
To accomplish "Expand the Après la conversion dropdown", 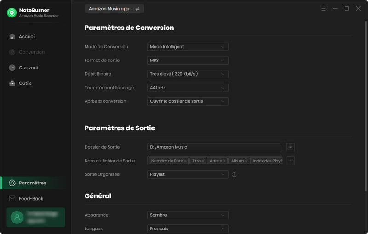I will tap(188, 101).
